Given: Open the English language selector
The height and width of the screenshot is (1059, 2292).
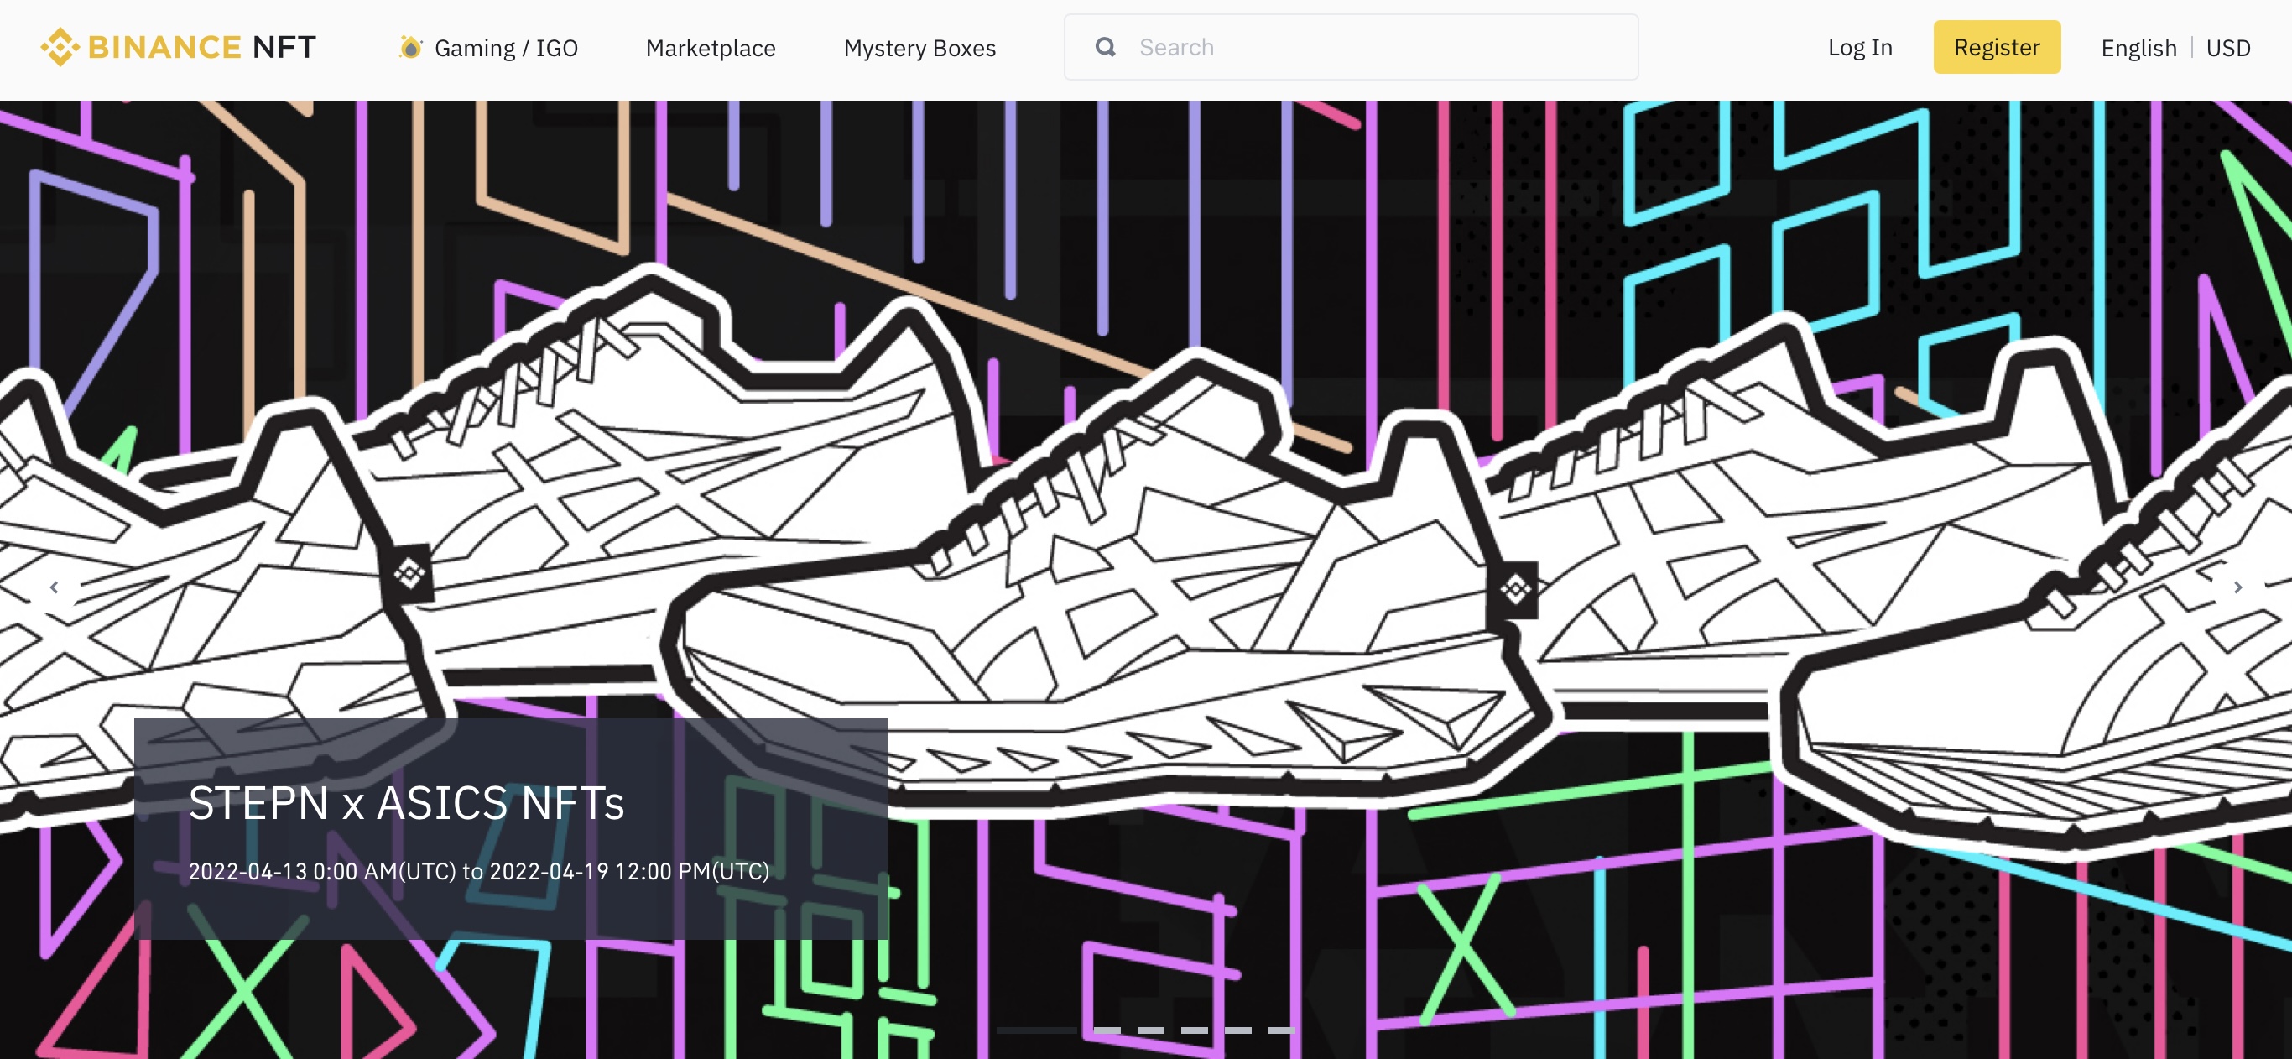Looking at the screenshot, I should point(2138,48).
